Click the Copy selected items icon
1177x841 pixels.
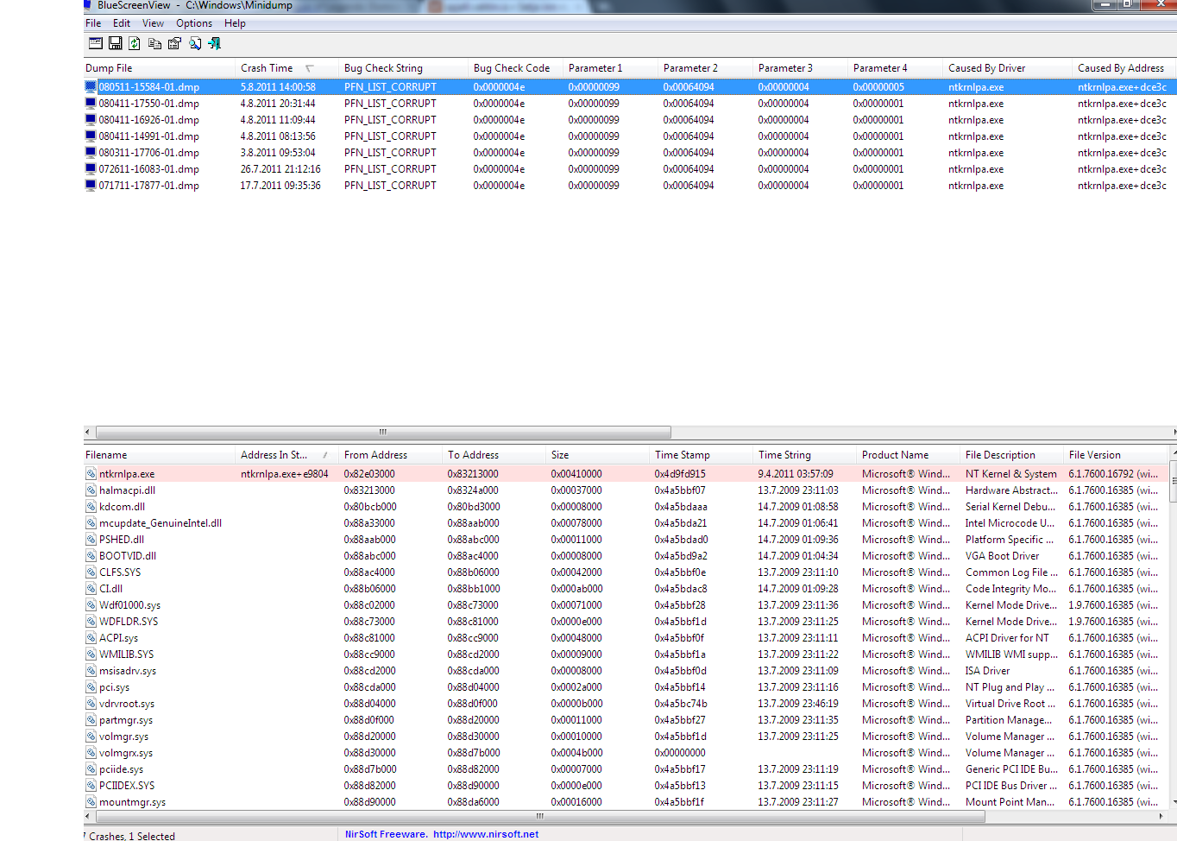154,43
